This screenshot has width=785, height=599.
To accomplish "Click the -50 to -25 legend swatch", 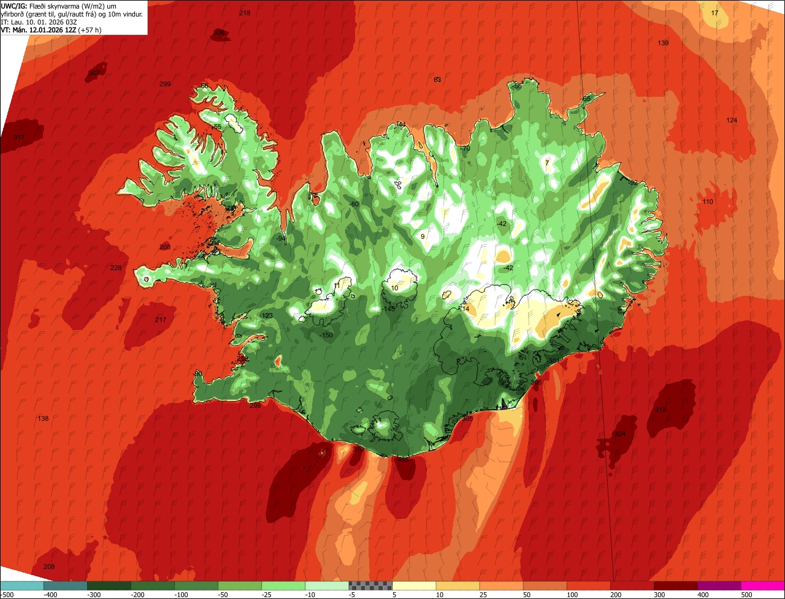I will [x=239, y=586].
